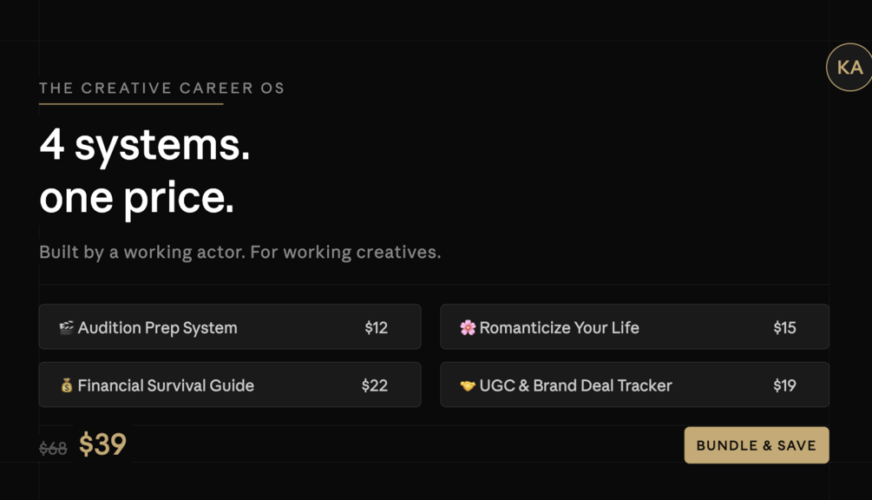Click the $22 price on Financial Survival Guide
The width and height of the screenshot is (872, 500).
click(x=374, y=385)
